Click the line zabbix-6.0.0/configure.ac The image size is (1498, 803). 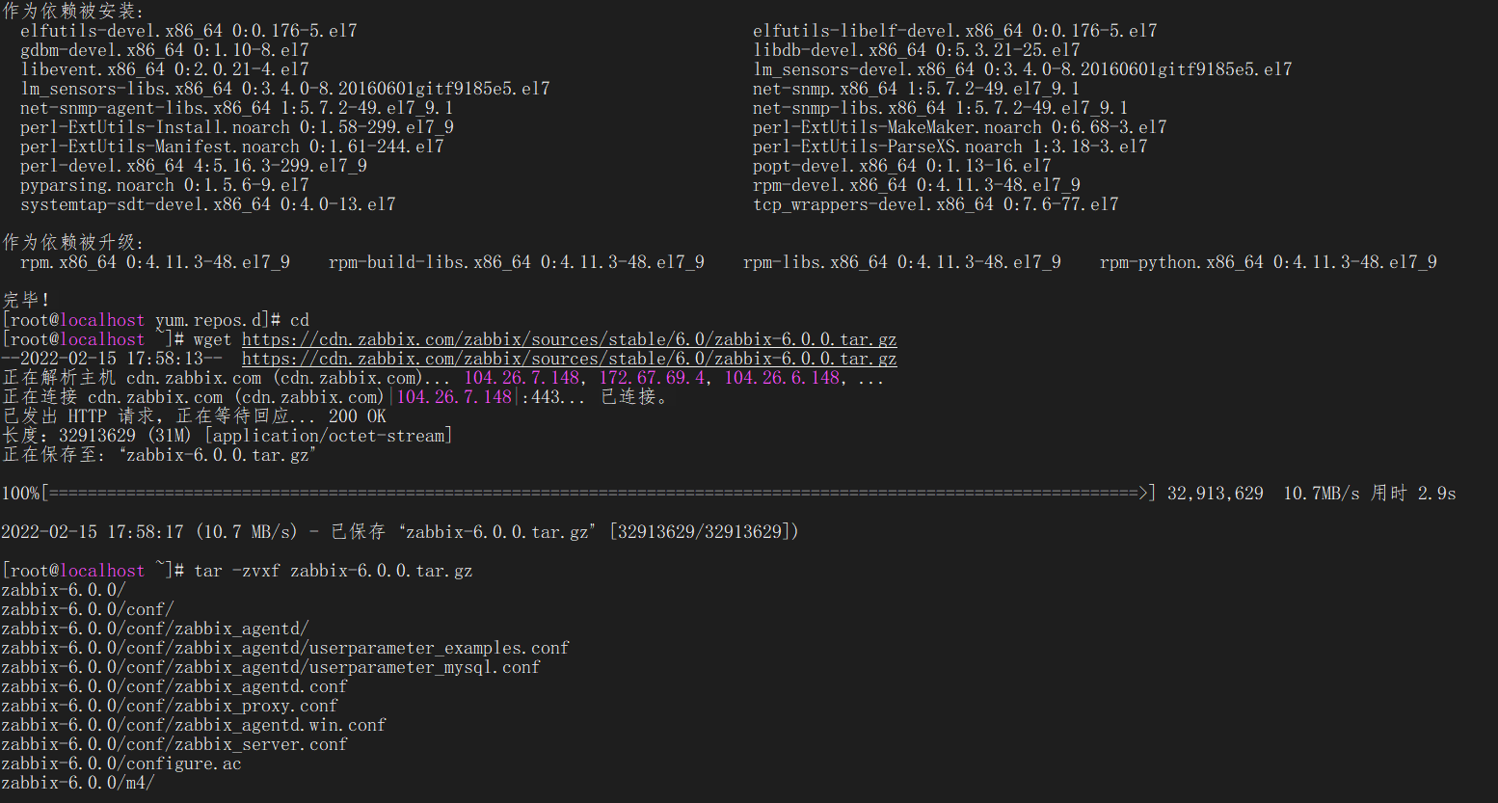(121, 763)
